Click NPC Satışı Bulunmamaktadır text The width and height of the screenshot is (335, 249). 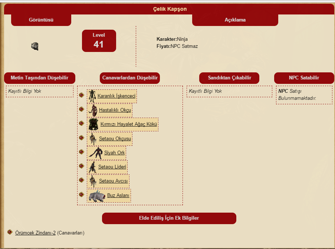point(297,95)
